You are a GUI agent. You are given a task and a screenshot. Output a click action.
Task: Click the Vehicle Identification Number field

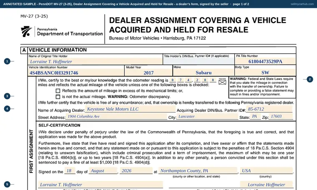[x=76, y=72]
